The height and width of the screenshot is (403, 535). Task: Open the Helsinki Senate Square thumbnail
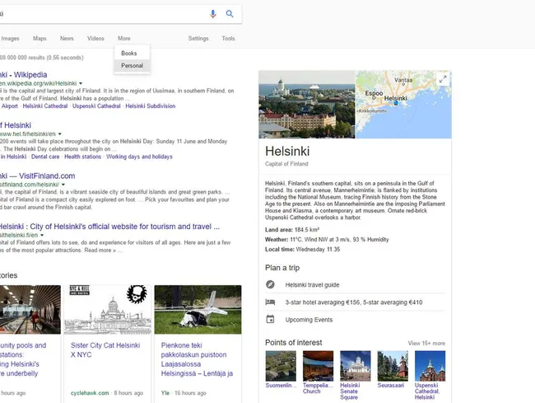click(356, 366)
